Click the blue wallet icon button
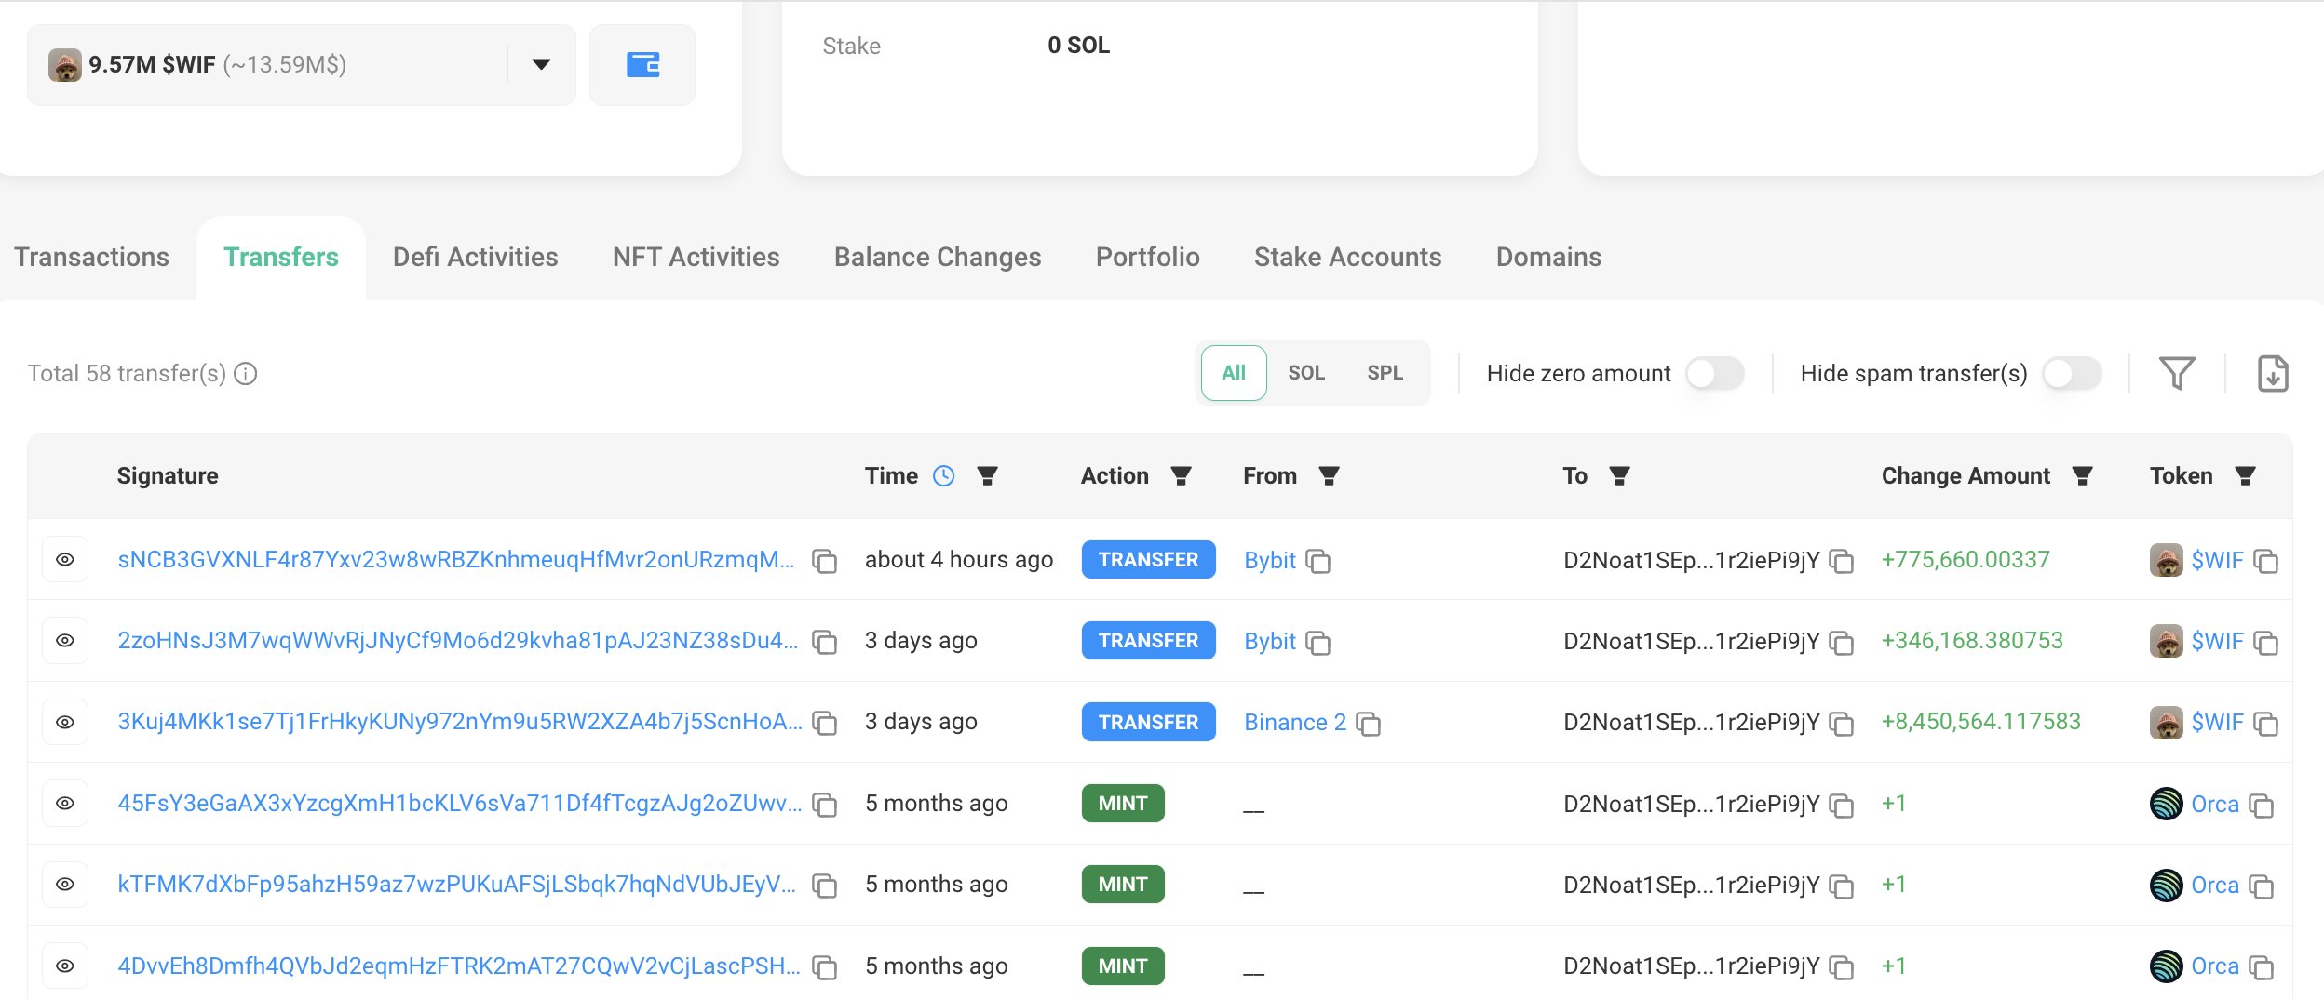The image size is (2324, 999). pyautogui.click(x=642, y=65)
